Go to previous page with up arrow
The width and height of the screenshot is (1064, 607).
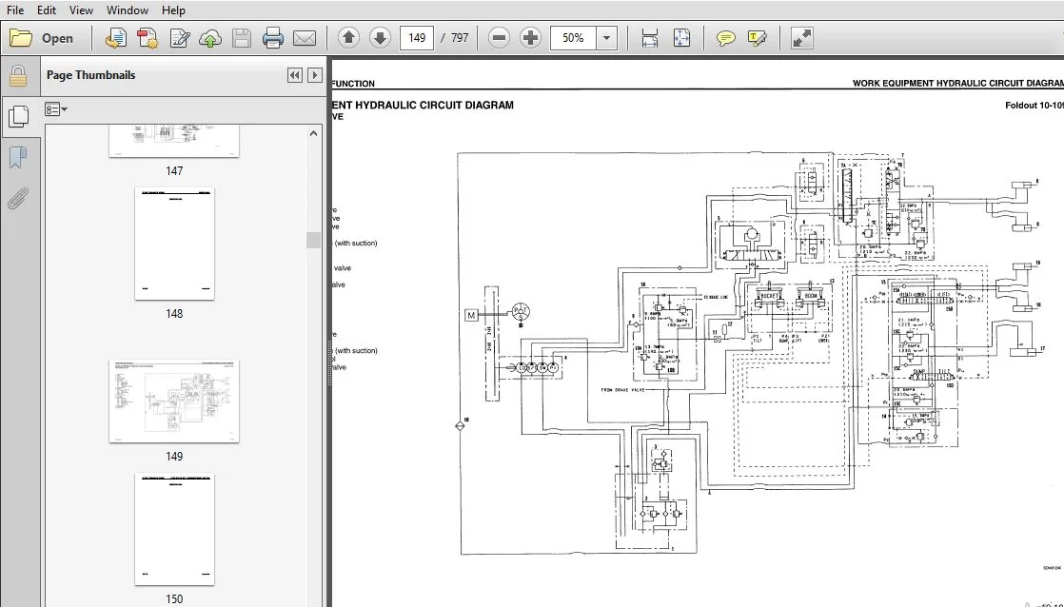click(348, 38)
